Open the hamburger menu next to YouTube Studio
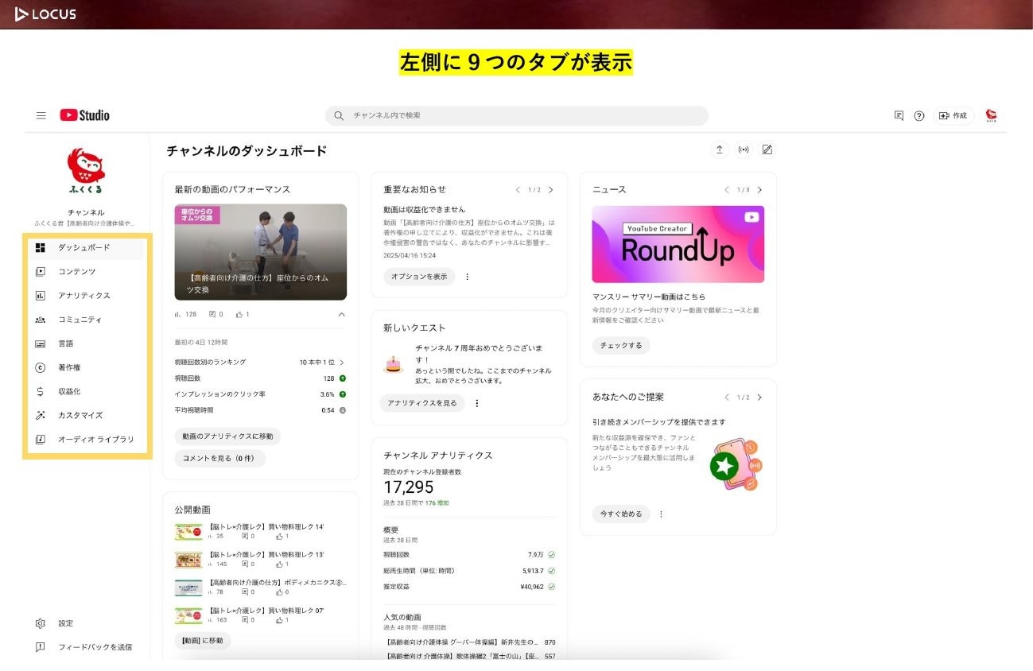Image resolution: width=1033 pixels, height=671 pixels. pyautogui.click(x=41, y=115)
